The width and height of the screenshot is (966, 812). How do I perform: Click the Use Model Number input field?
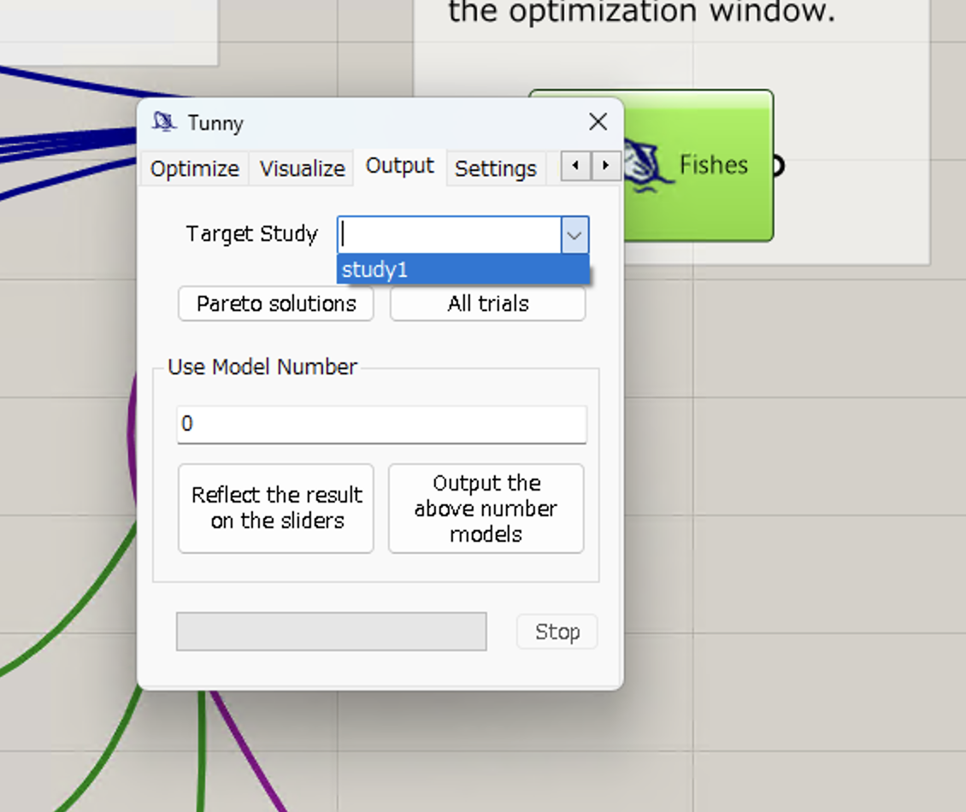381,424
